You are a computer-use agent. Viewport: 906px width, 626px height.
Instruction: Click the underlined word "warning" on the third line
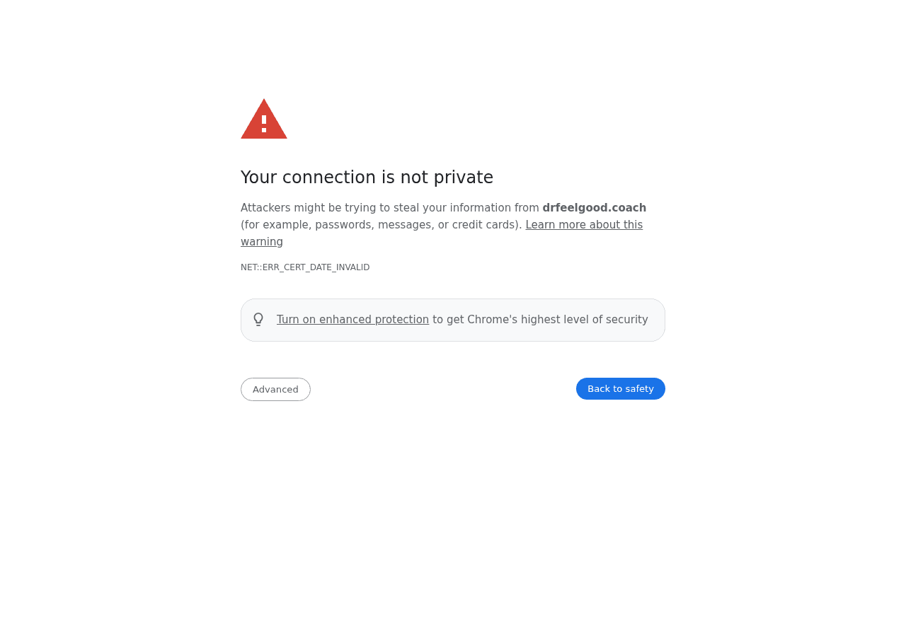[262, 242]
